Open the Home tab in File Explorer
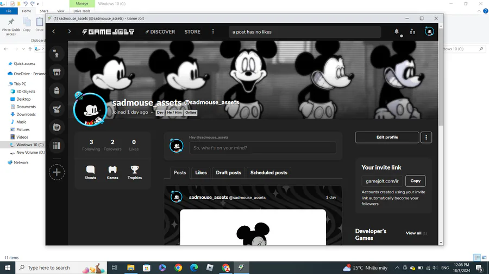The width and height of the screenshot is (489, 274). [x=27, y=11]
